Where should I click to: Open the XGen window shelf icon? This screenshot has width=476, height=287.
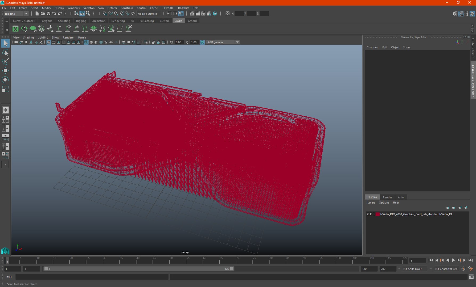tap(15, 29)
